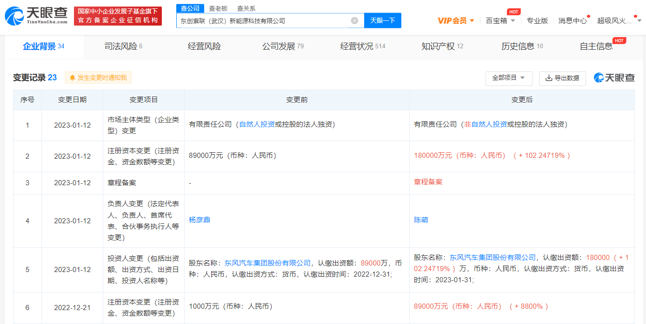Open the VIP会员 dropdown
This screenshot has height=324, width=646.
click(x=456, y=20)
